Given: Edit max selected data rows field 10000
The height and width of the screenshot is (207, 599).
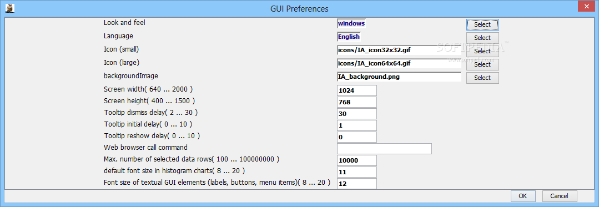Looking at the screenshot, I should [x=357, y=160].
